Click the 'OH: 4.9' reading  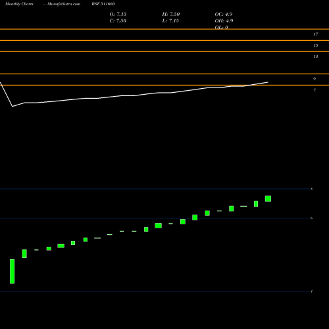click(224, 20)
